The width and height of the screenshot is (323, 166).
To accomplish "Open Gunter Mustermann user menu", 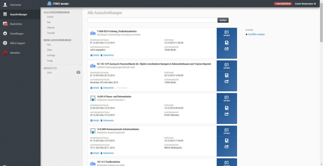I will point(305,4).
